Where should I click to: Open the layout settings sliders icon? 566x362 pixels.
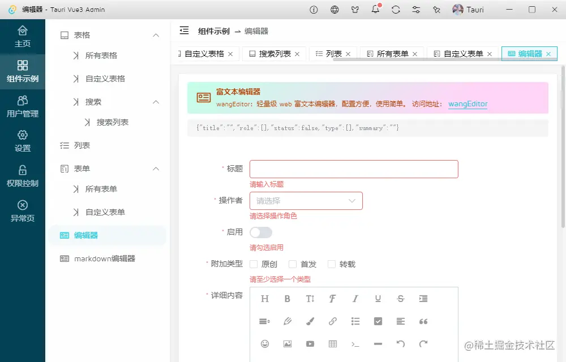416,10
